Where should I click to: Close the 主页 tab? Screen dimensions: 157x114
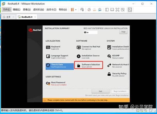pos(14,17)
